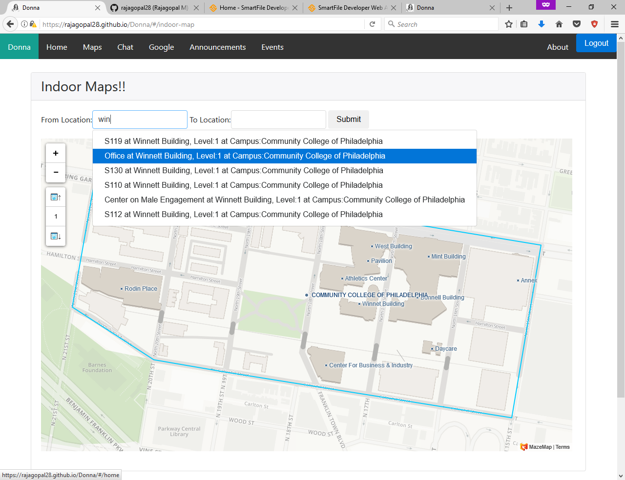This screenshot has height=480, width=625.
Task: Go up one floor level on map
Action: pos(56,197)
